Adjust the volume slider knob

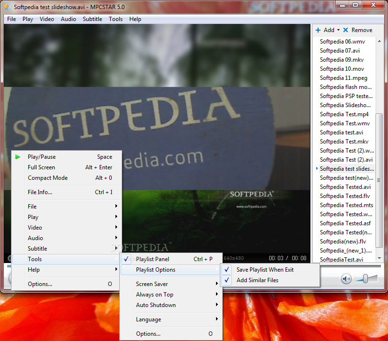point(365,278)
